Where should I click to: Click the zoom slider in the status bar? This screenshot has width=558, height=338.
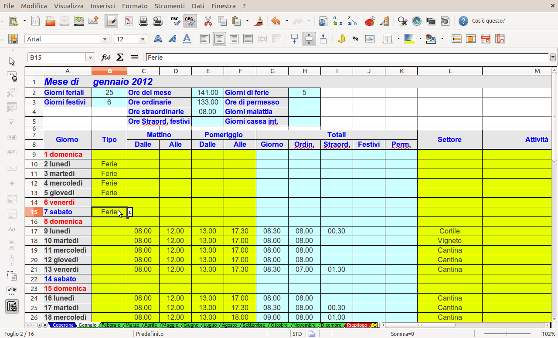tap(507, 334)
